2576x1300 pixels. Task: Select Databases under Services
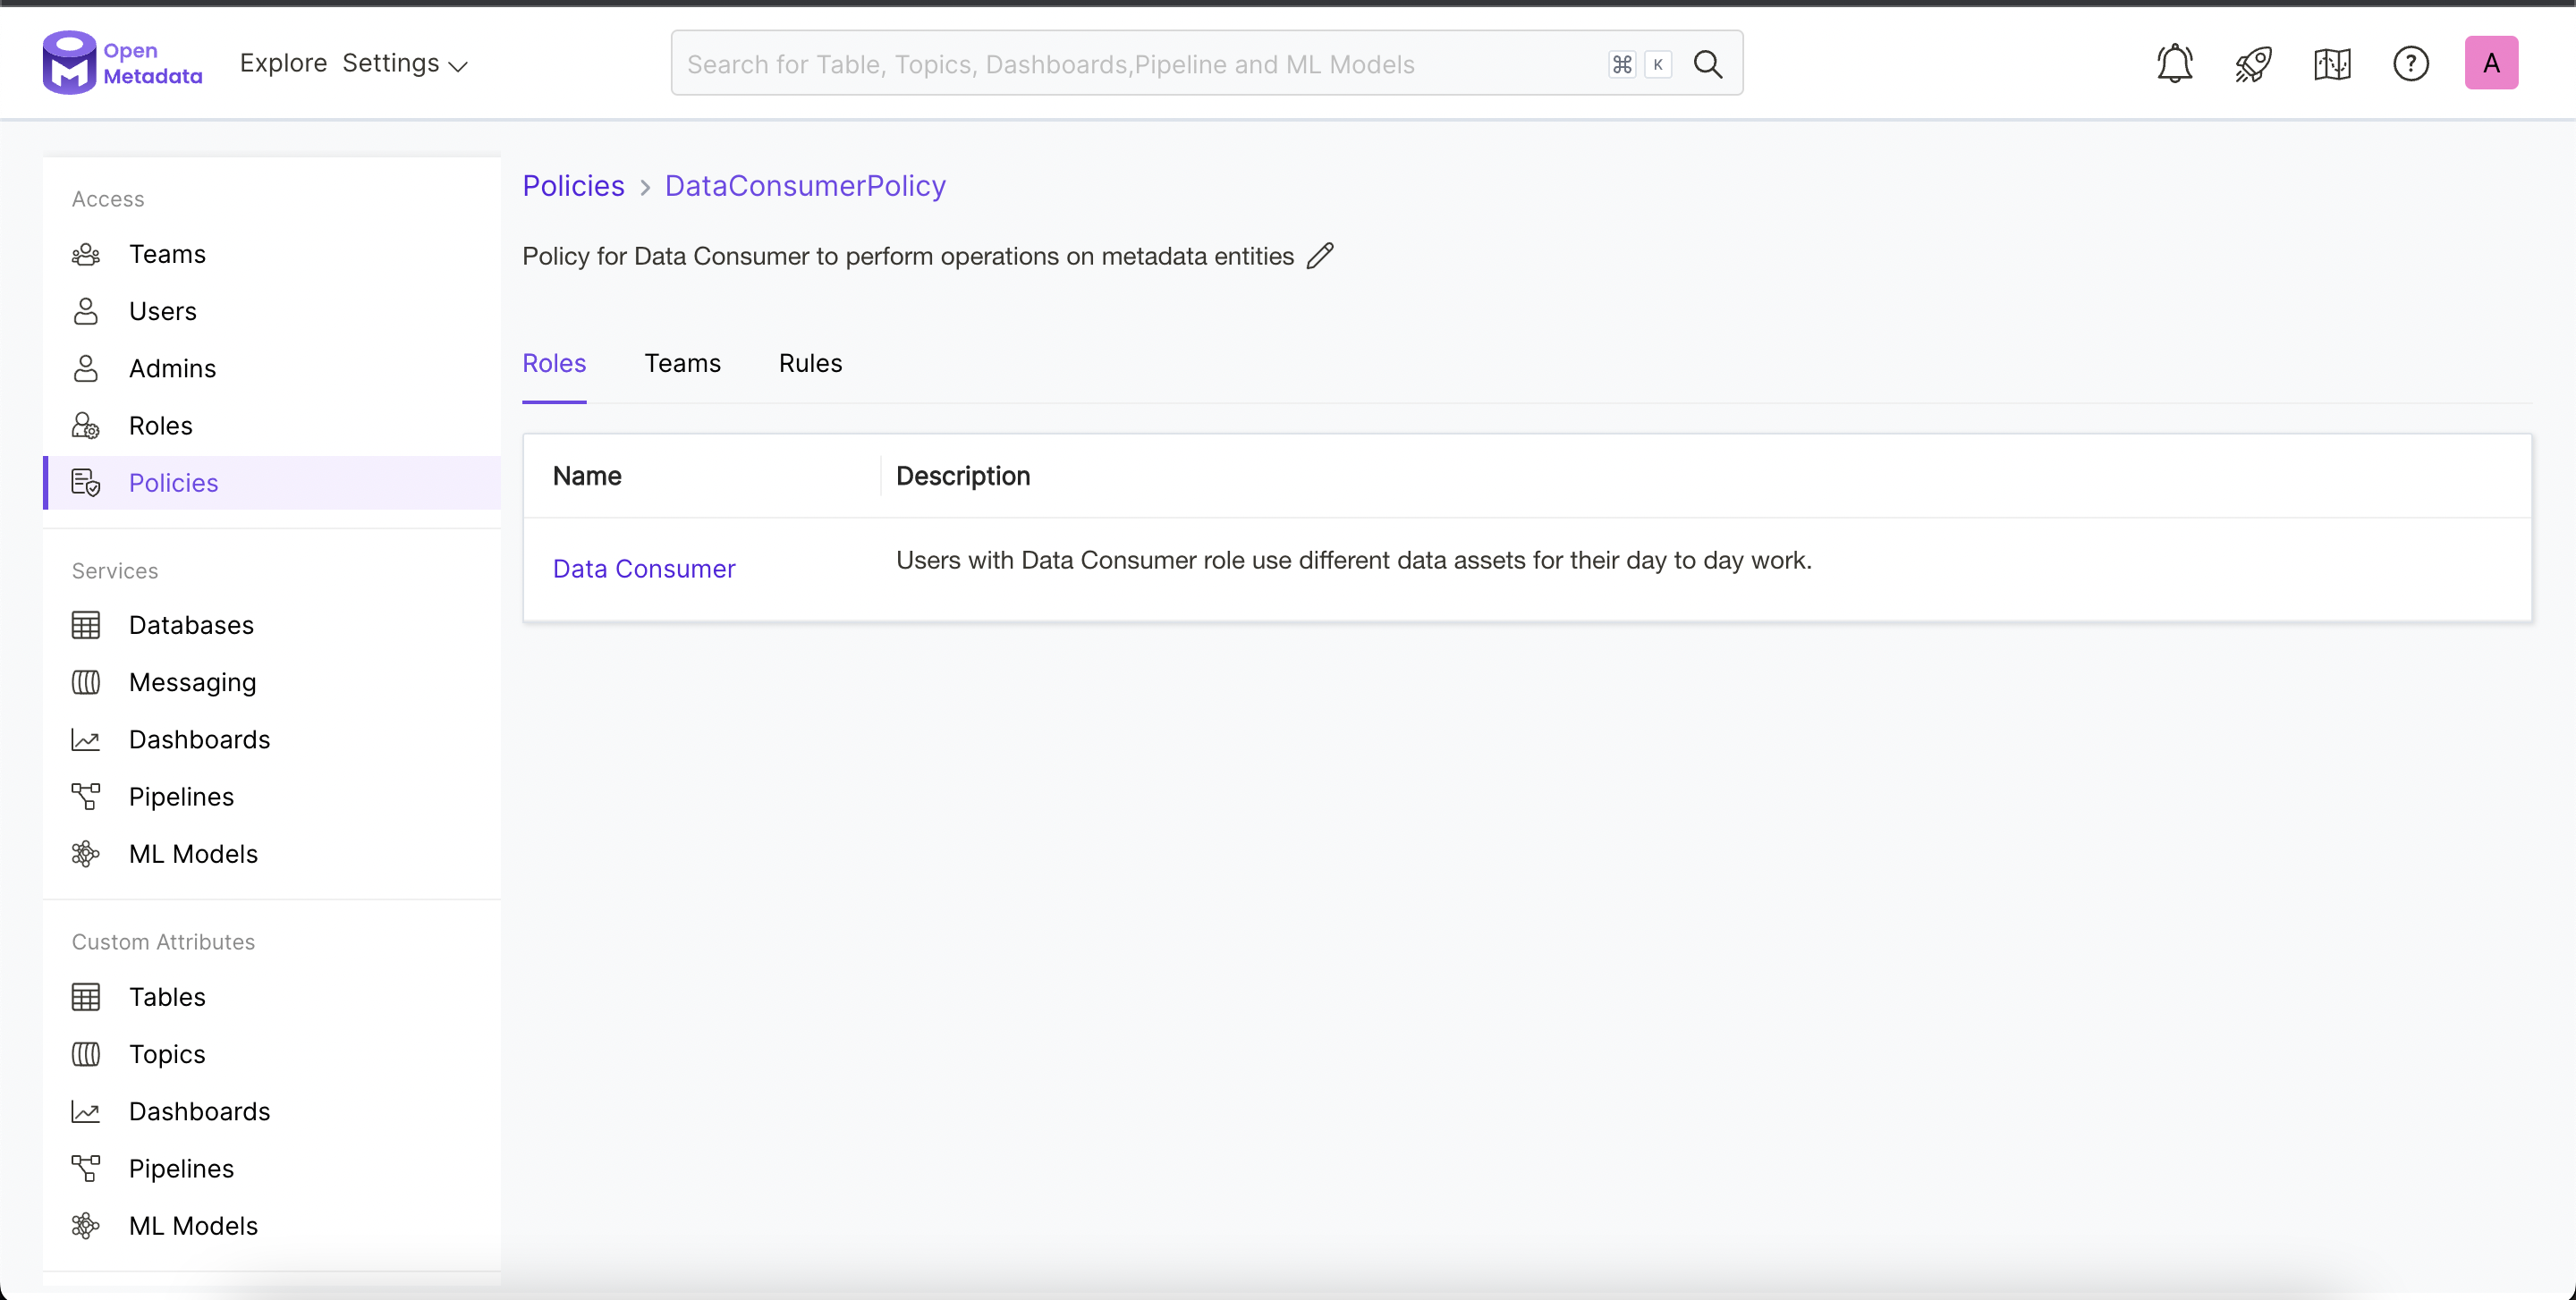click(191, 625)
